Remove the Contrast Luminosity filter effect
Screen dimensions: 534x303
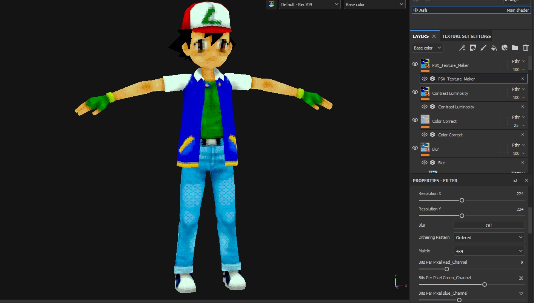[522, 107]
